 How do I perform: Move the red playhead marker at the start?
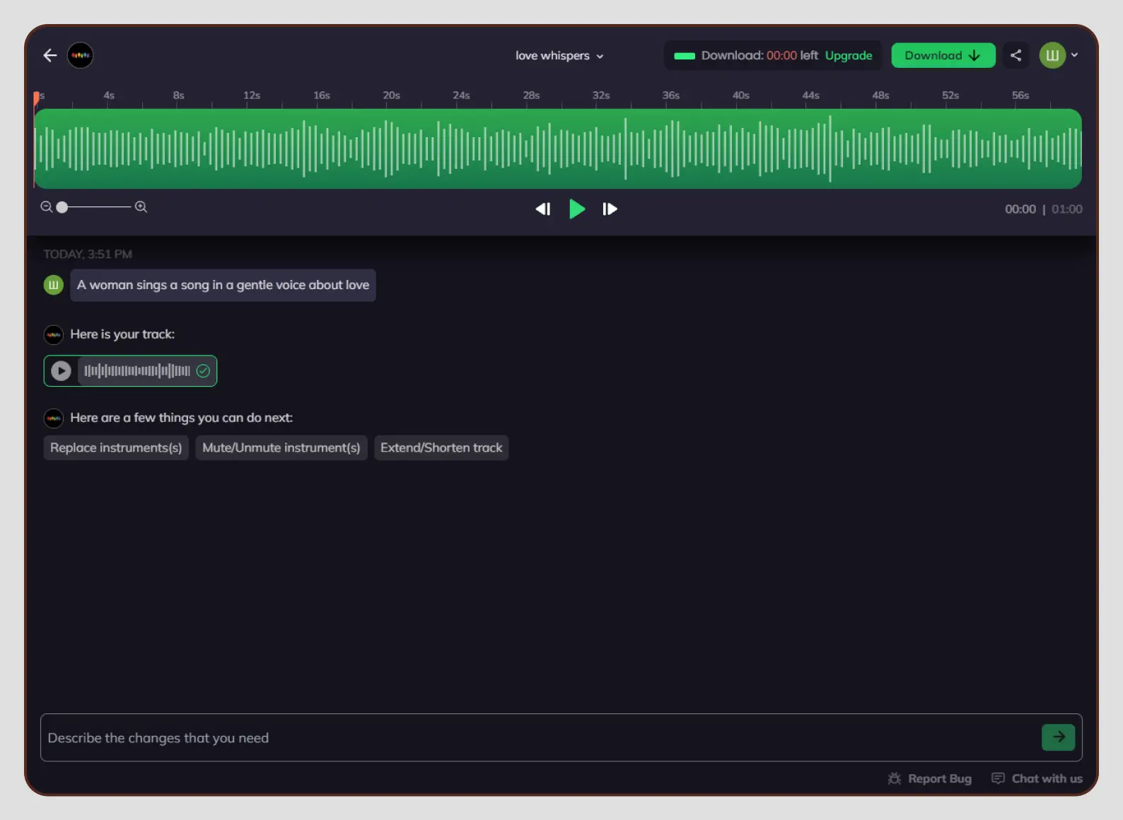(36, 98)
